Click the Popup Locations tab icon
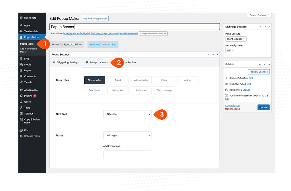The image size is (291, 191). [87, 62]
